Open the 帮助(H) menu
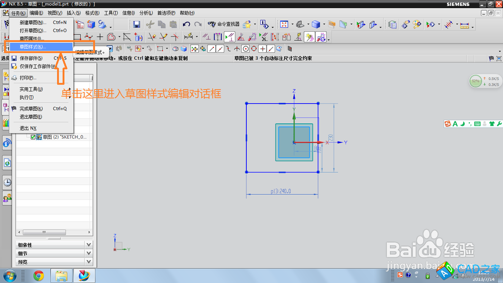The image size is (503, 283). coord(187,13)
